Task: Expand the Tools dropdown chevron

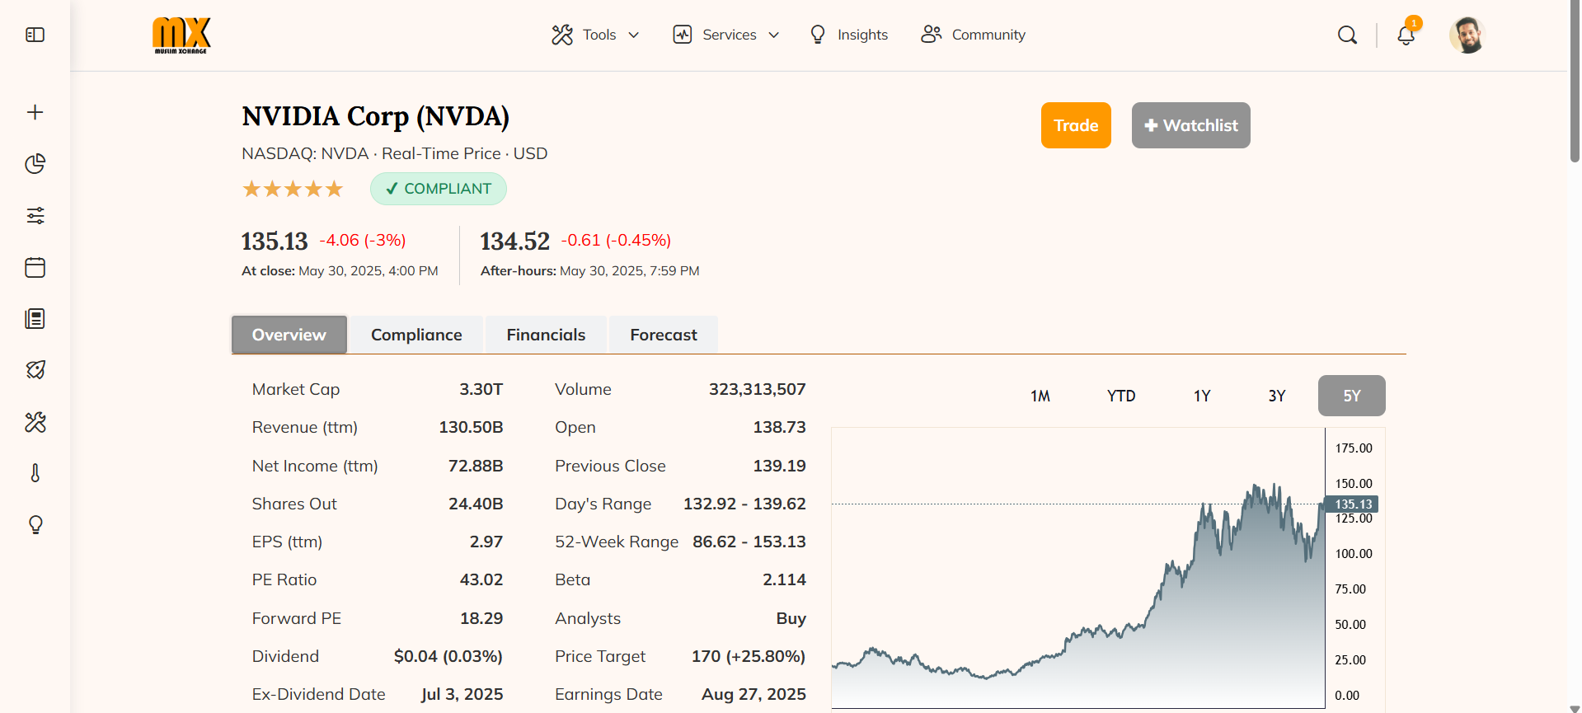Action: point(634,35)
